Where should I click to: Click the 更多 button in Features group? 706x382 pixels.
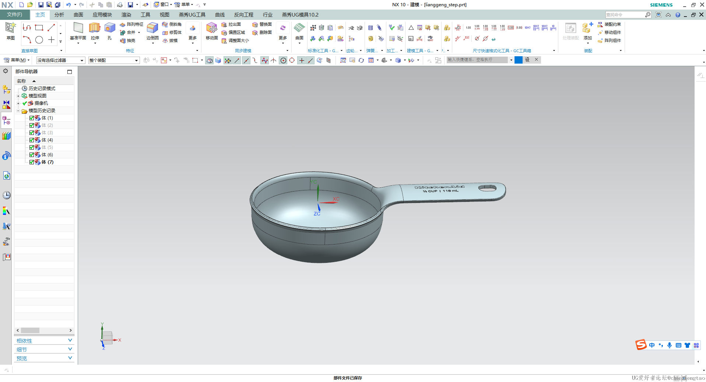[193, 33]
